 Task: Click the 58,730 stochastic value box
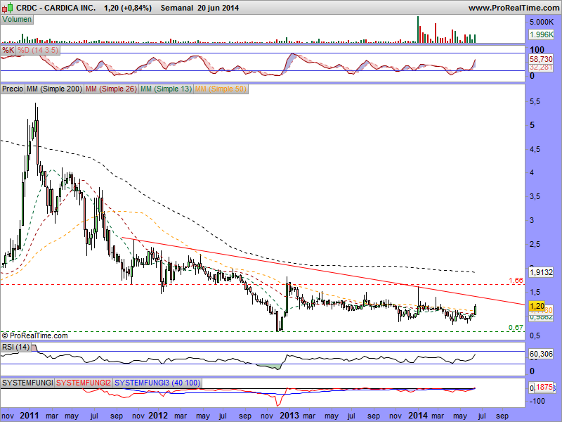tap(541, 61)
